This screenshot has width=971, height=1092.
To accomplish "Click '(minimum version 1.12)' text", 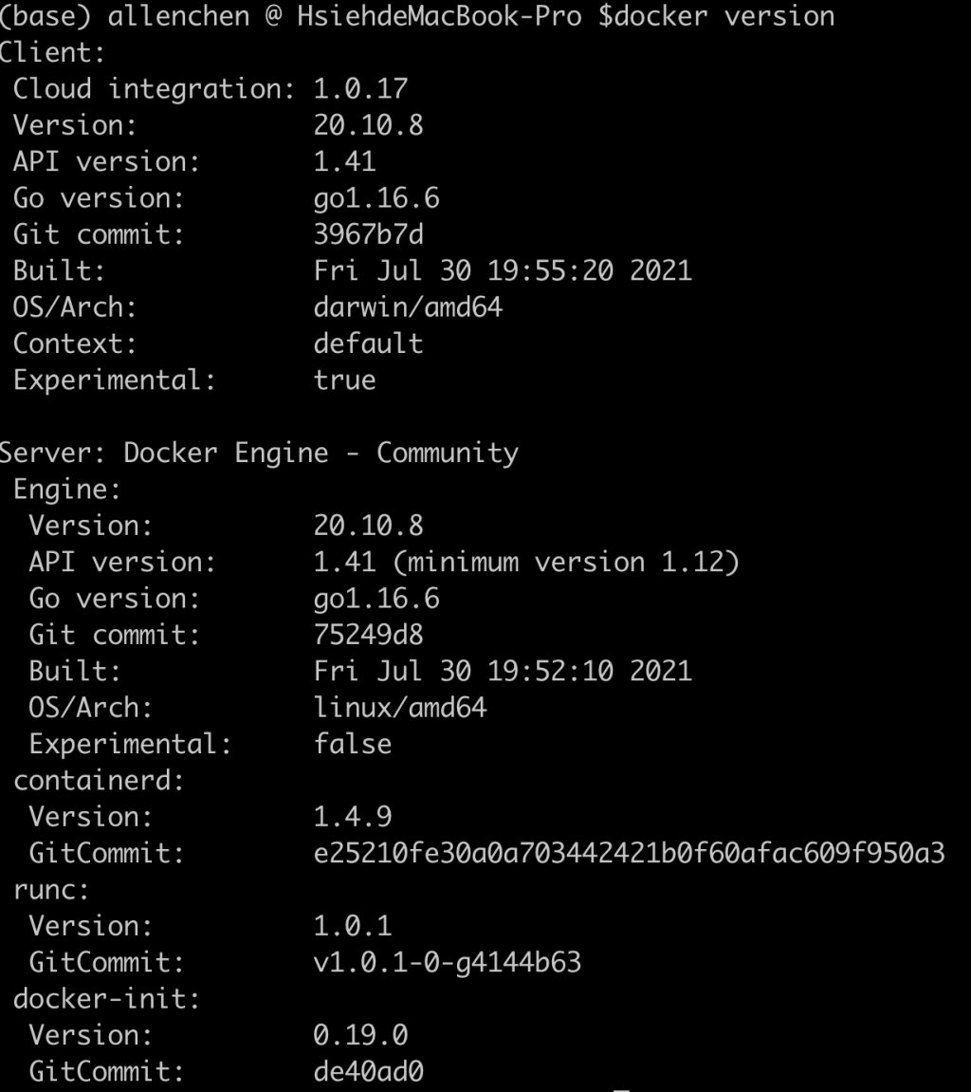I will (x=566, y=562).
